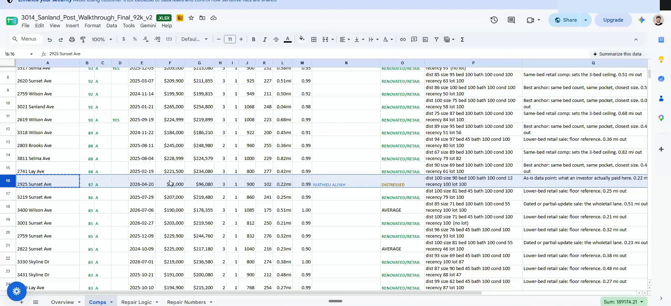Open the Insert menu
This screenshot has width=671, height=306.
[x=72, y=25]
